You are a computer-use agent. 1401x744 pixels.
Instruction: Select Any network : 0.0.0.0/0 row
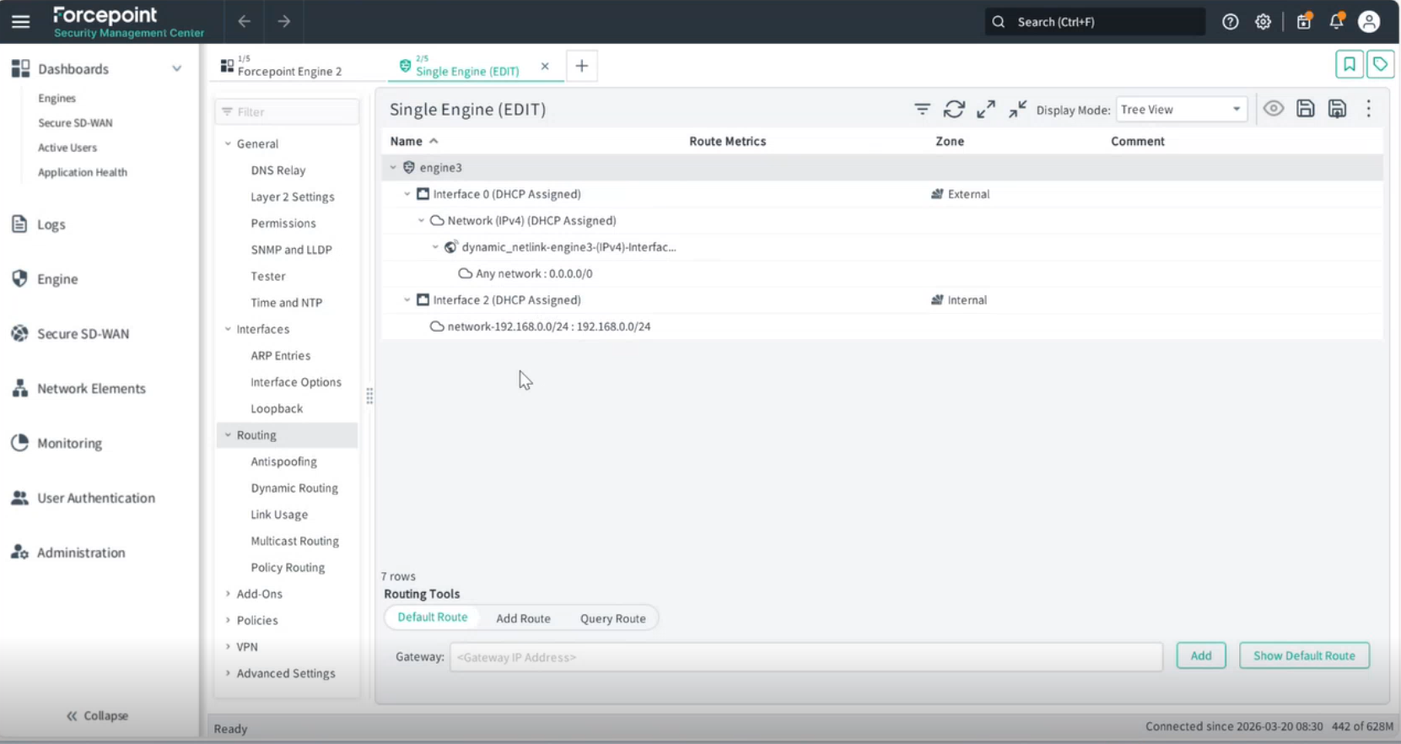pyautogui.click(x=882, y=274)
